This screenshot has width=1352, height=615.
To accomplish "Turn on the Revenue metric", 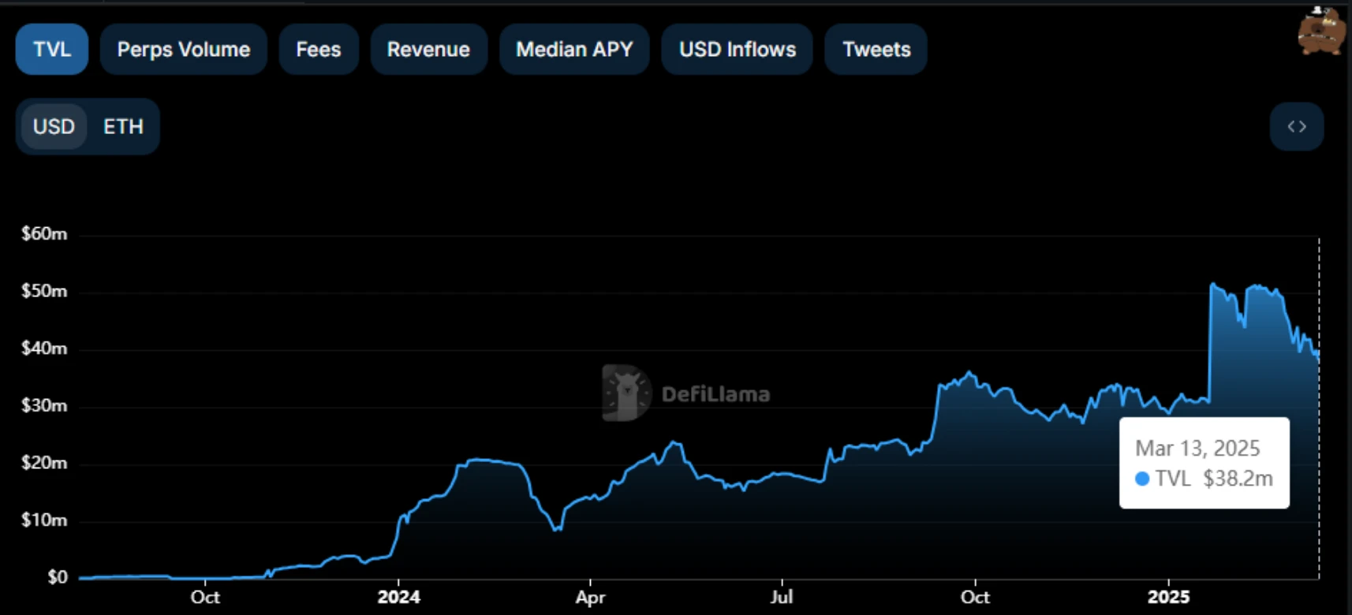I will coord(428,49).
